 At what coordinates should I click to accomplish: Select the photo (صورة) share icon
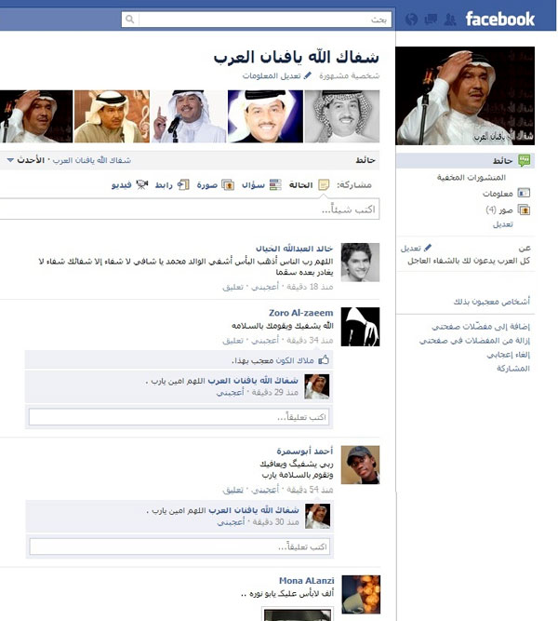click(x=228, y=185)
